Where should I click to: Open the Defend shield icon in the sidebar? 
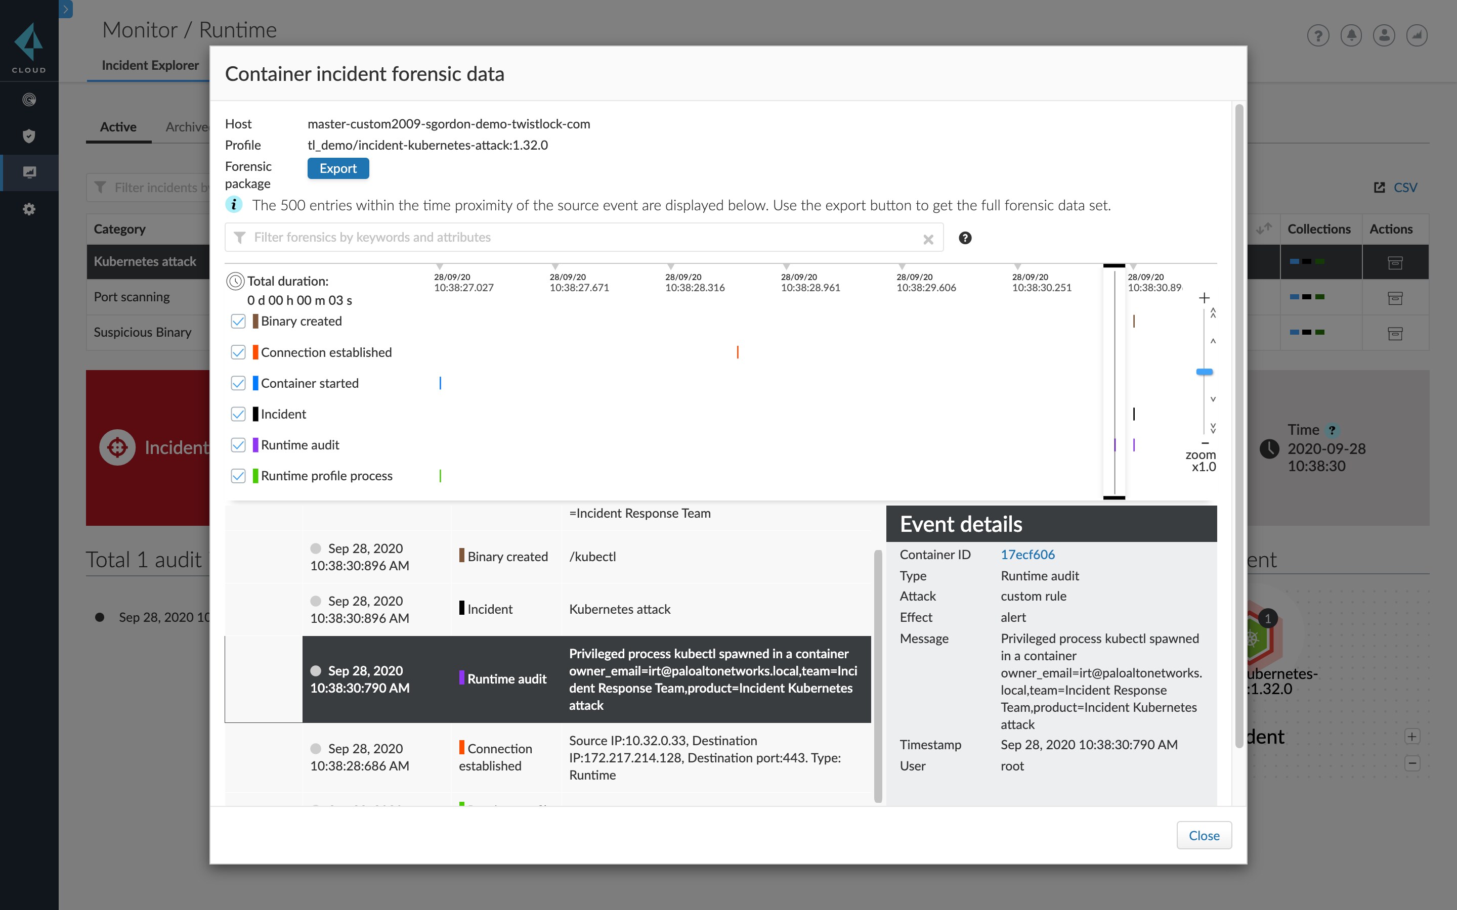pyautogui.click(x=29, y=136)
